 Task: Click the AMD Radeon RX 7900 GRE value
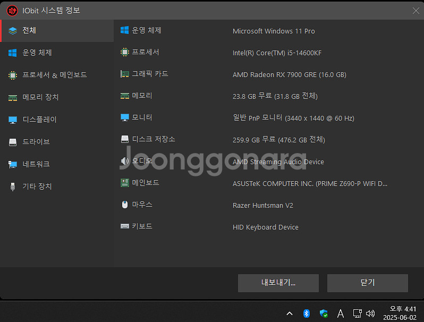pyautogui.click(x=290, y=74)
